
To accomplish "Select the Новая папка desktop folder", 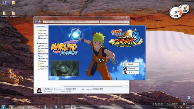I will click(14, 14).
